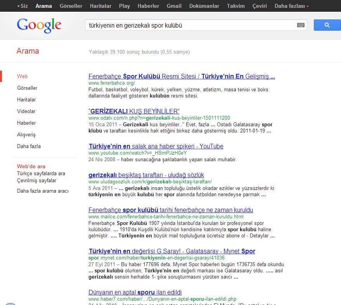The image size is (341, 305).
Task: Open Türkiye'nin en değerlisi G.Saray result
Action: 172,251
